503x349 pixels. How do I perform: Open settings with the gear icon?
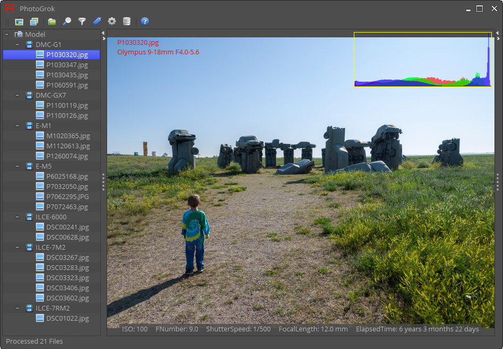[x=112, y=21]
